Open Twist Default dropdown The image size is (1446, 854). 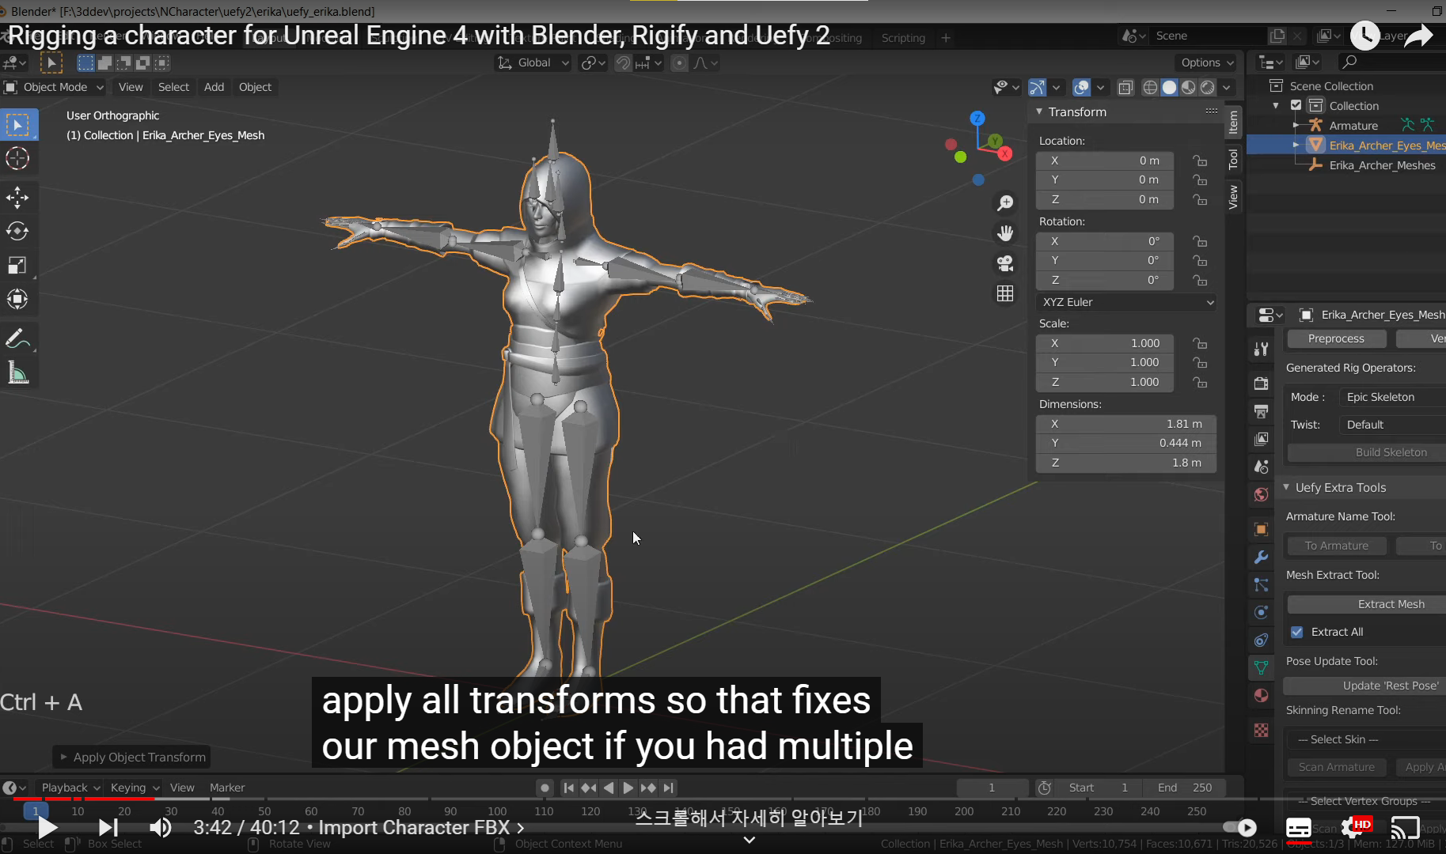[x=1392, y=425]
